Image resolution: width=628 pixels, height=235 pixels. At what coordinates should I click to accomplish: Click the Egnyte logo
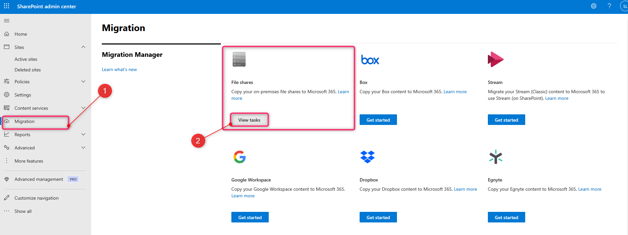tap(495, 157)
